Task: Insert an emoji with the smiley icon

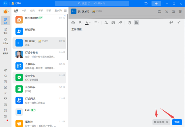Action: (x=73, y=23)
